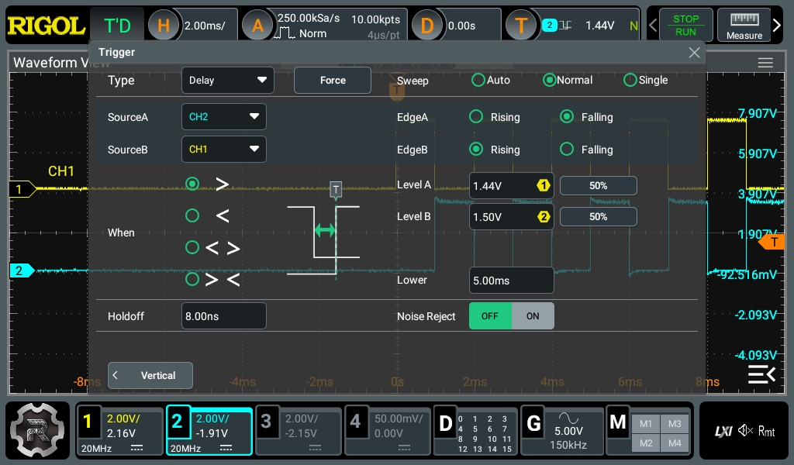This screenshot has width=794, height=465.
Task: Turn Noise Reject ON
Action: pyautogui.click(x=533, y=316)
